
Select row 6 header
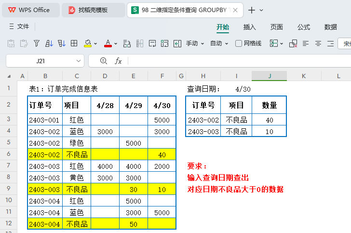(x=9, y=154)
